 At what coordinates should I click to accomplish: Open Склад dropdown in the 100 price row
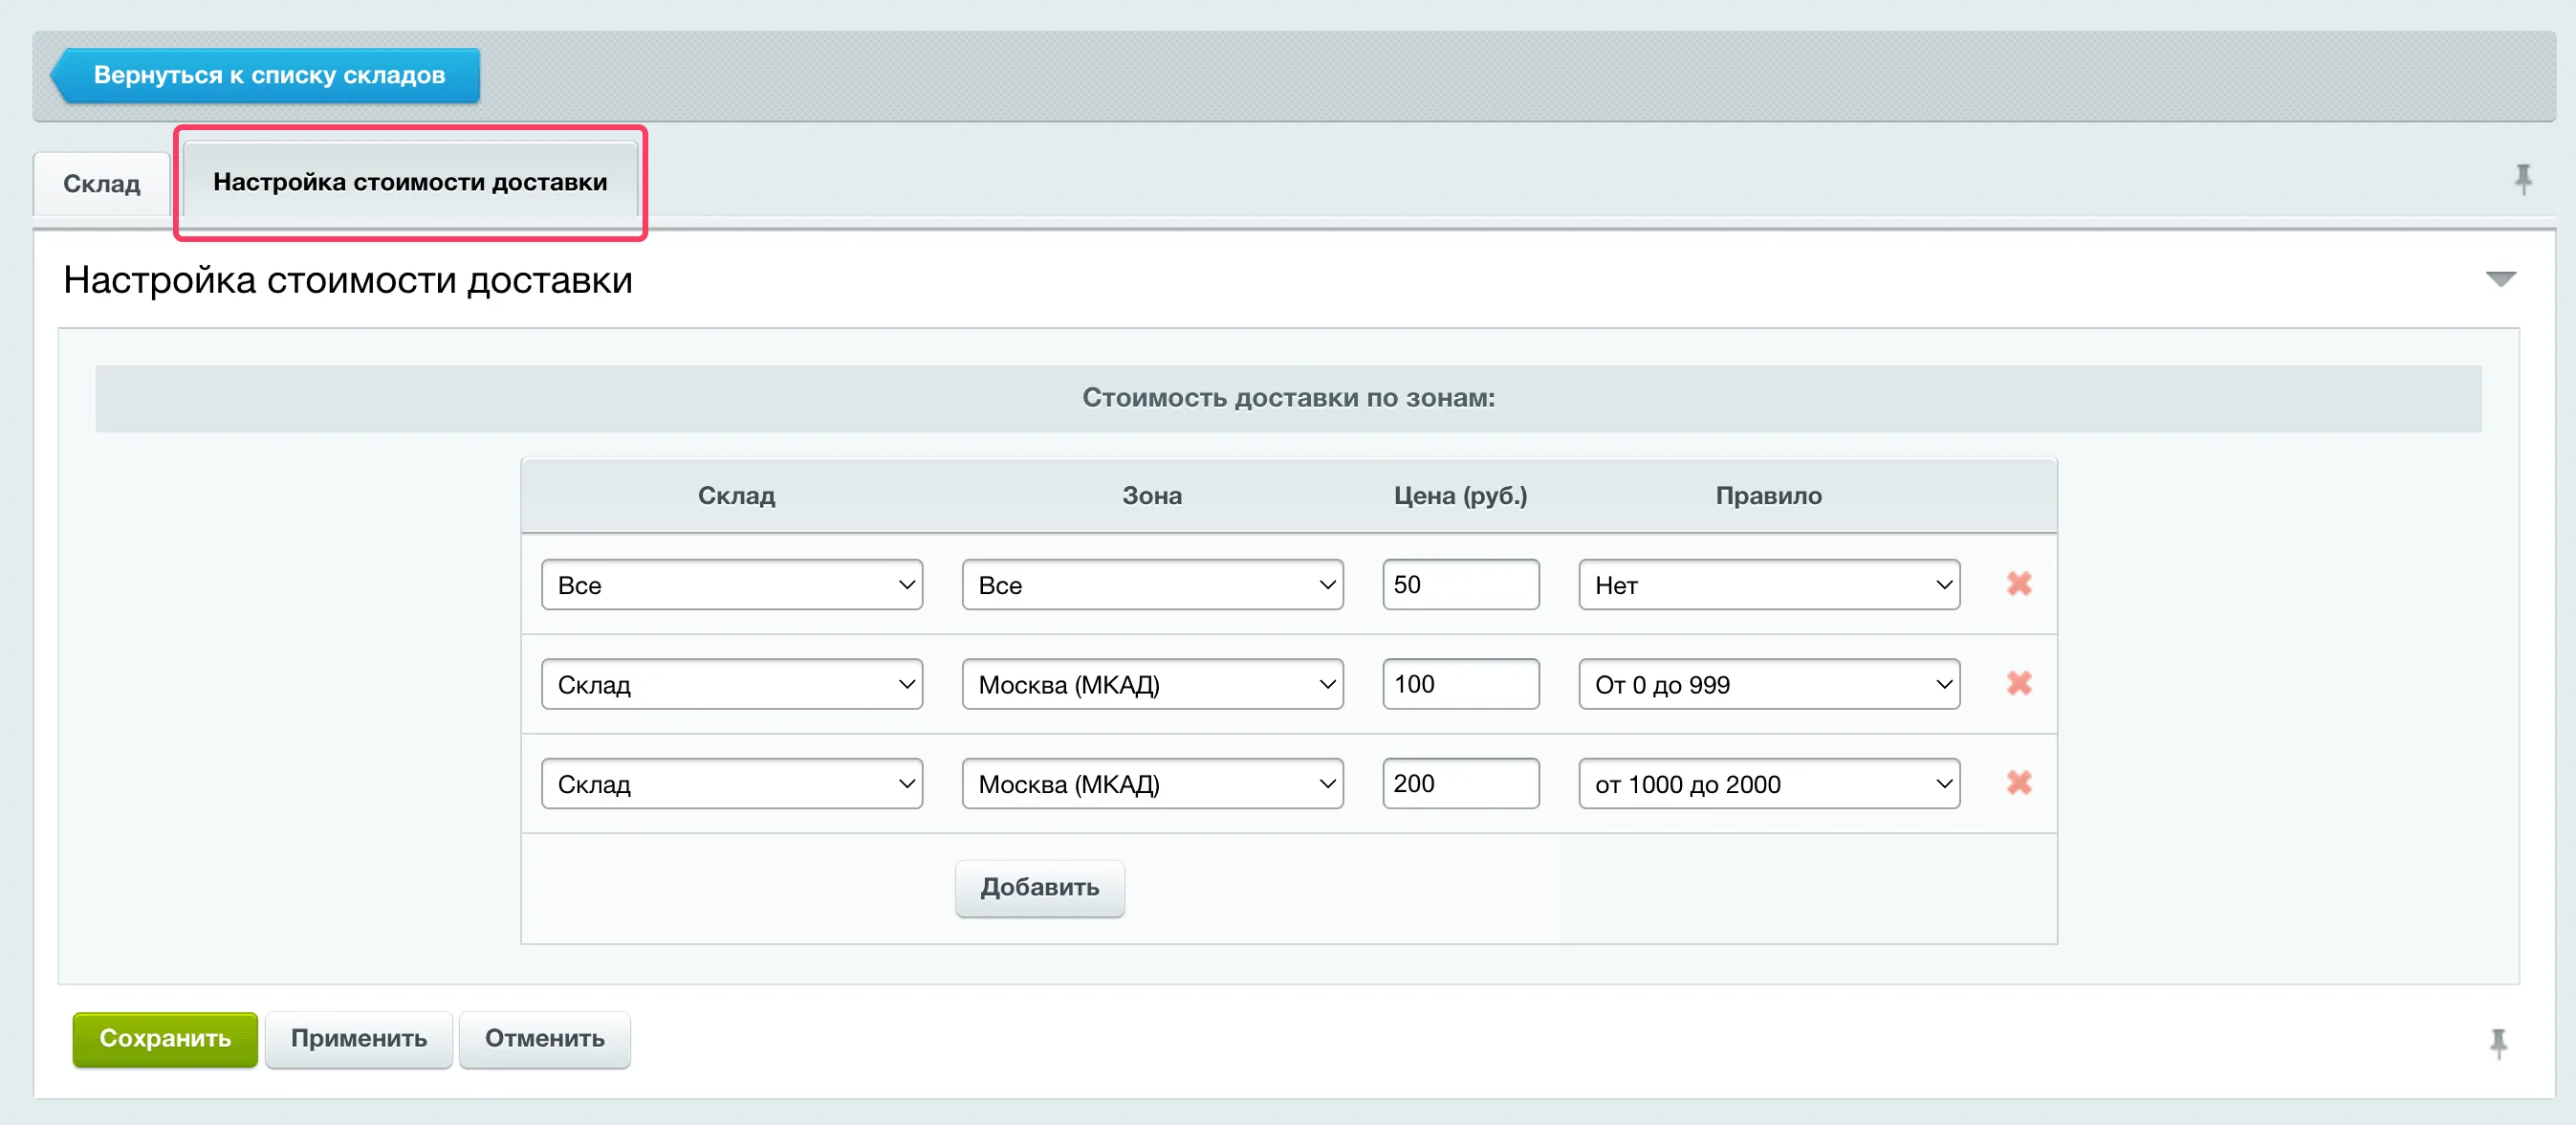point(732,684)
